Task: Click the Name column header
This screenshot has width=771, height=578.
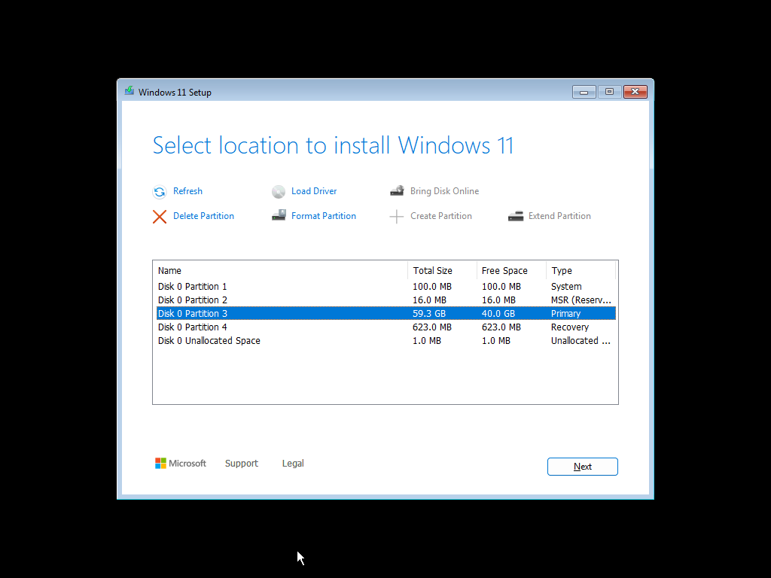Action: click(x=280, y=271)
